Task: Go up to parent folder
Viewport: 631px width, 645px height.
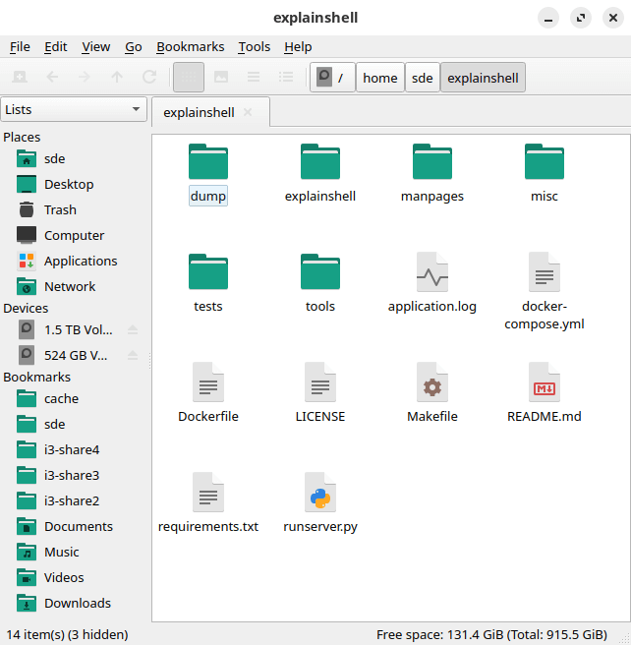Action: point(117,77)
